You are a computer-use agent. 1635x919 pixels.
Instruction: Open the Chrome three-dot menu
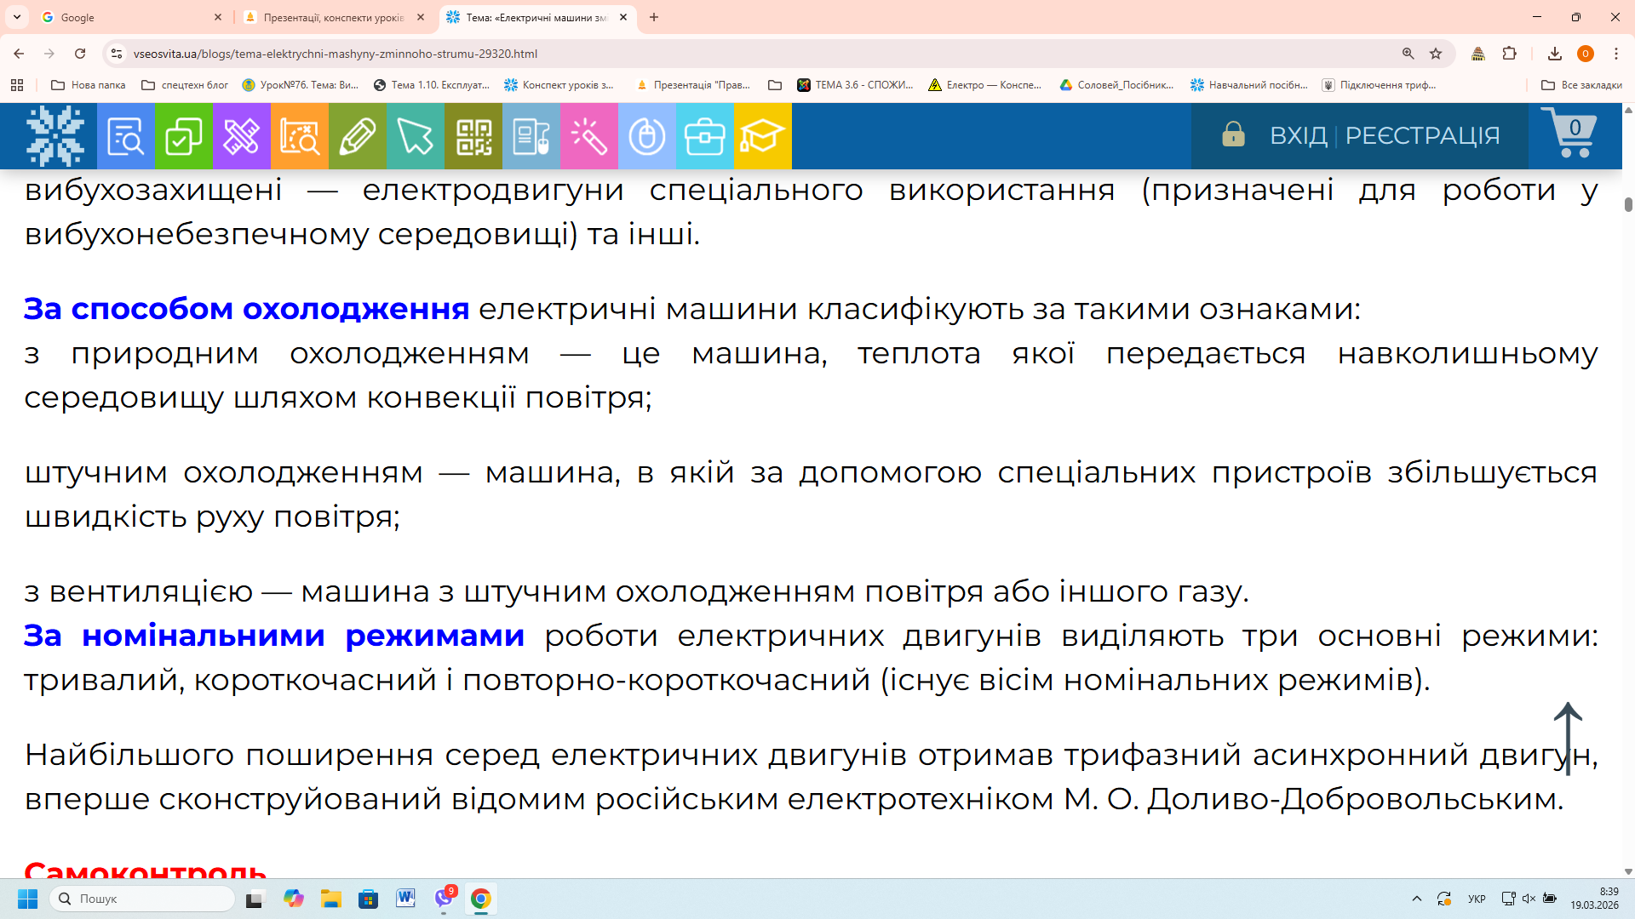point(1616,54)
